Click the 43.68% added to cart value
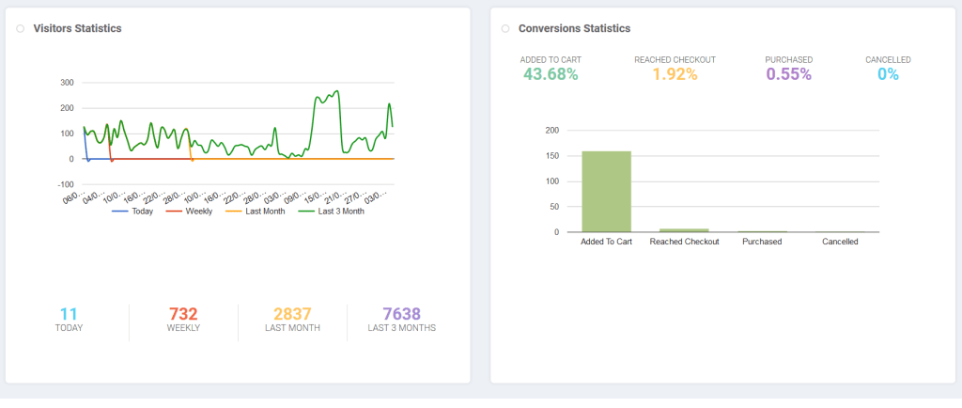Screen dimensions: 962x408 (x=551, y=74)
